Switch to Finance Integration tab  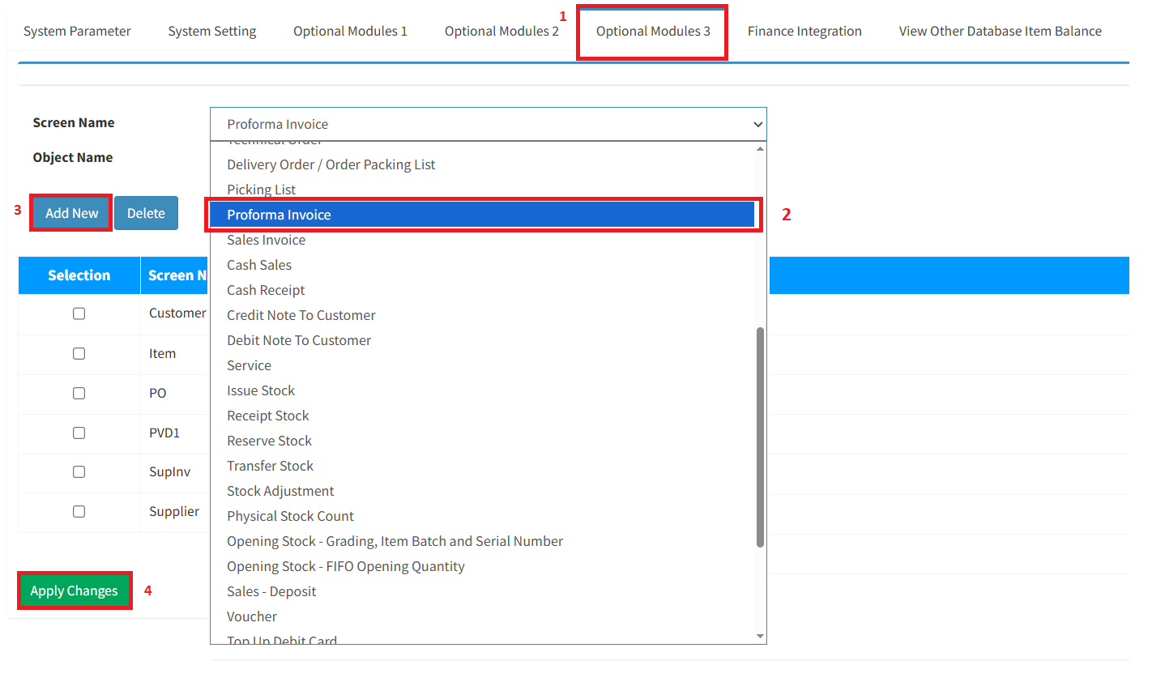[x=804, y=32]
